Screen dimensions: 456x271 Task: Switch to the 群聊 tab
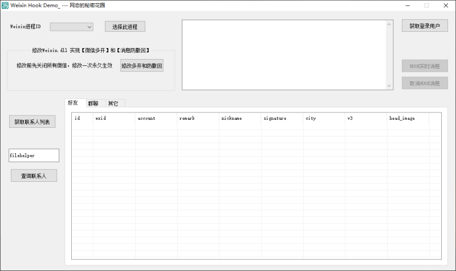tap(96, 103)
